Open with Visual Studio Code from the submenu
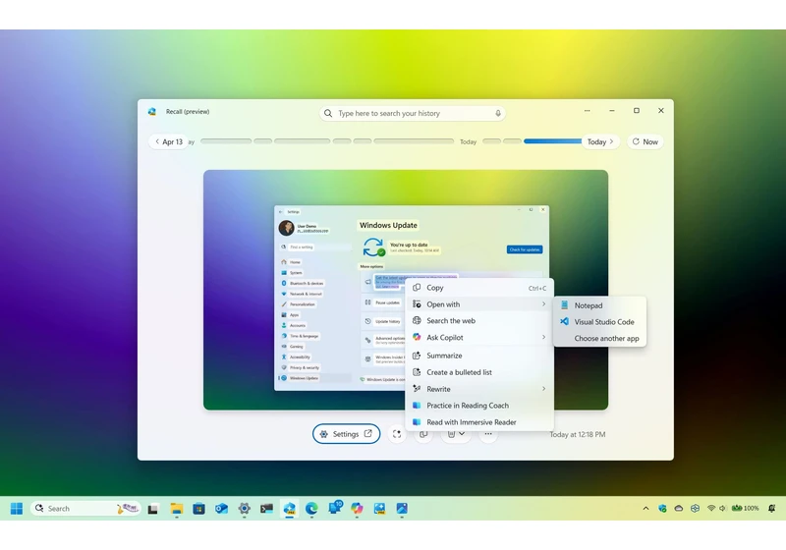786x550 pixels. 599,321
